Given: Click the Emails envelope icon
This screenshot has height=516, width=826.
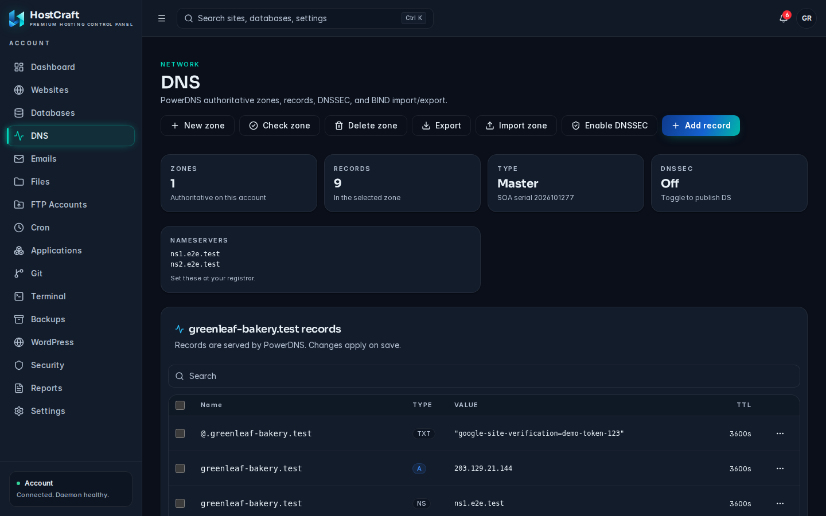Looking at the screenshot, I should point(19,159).
